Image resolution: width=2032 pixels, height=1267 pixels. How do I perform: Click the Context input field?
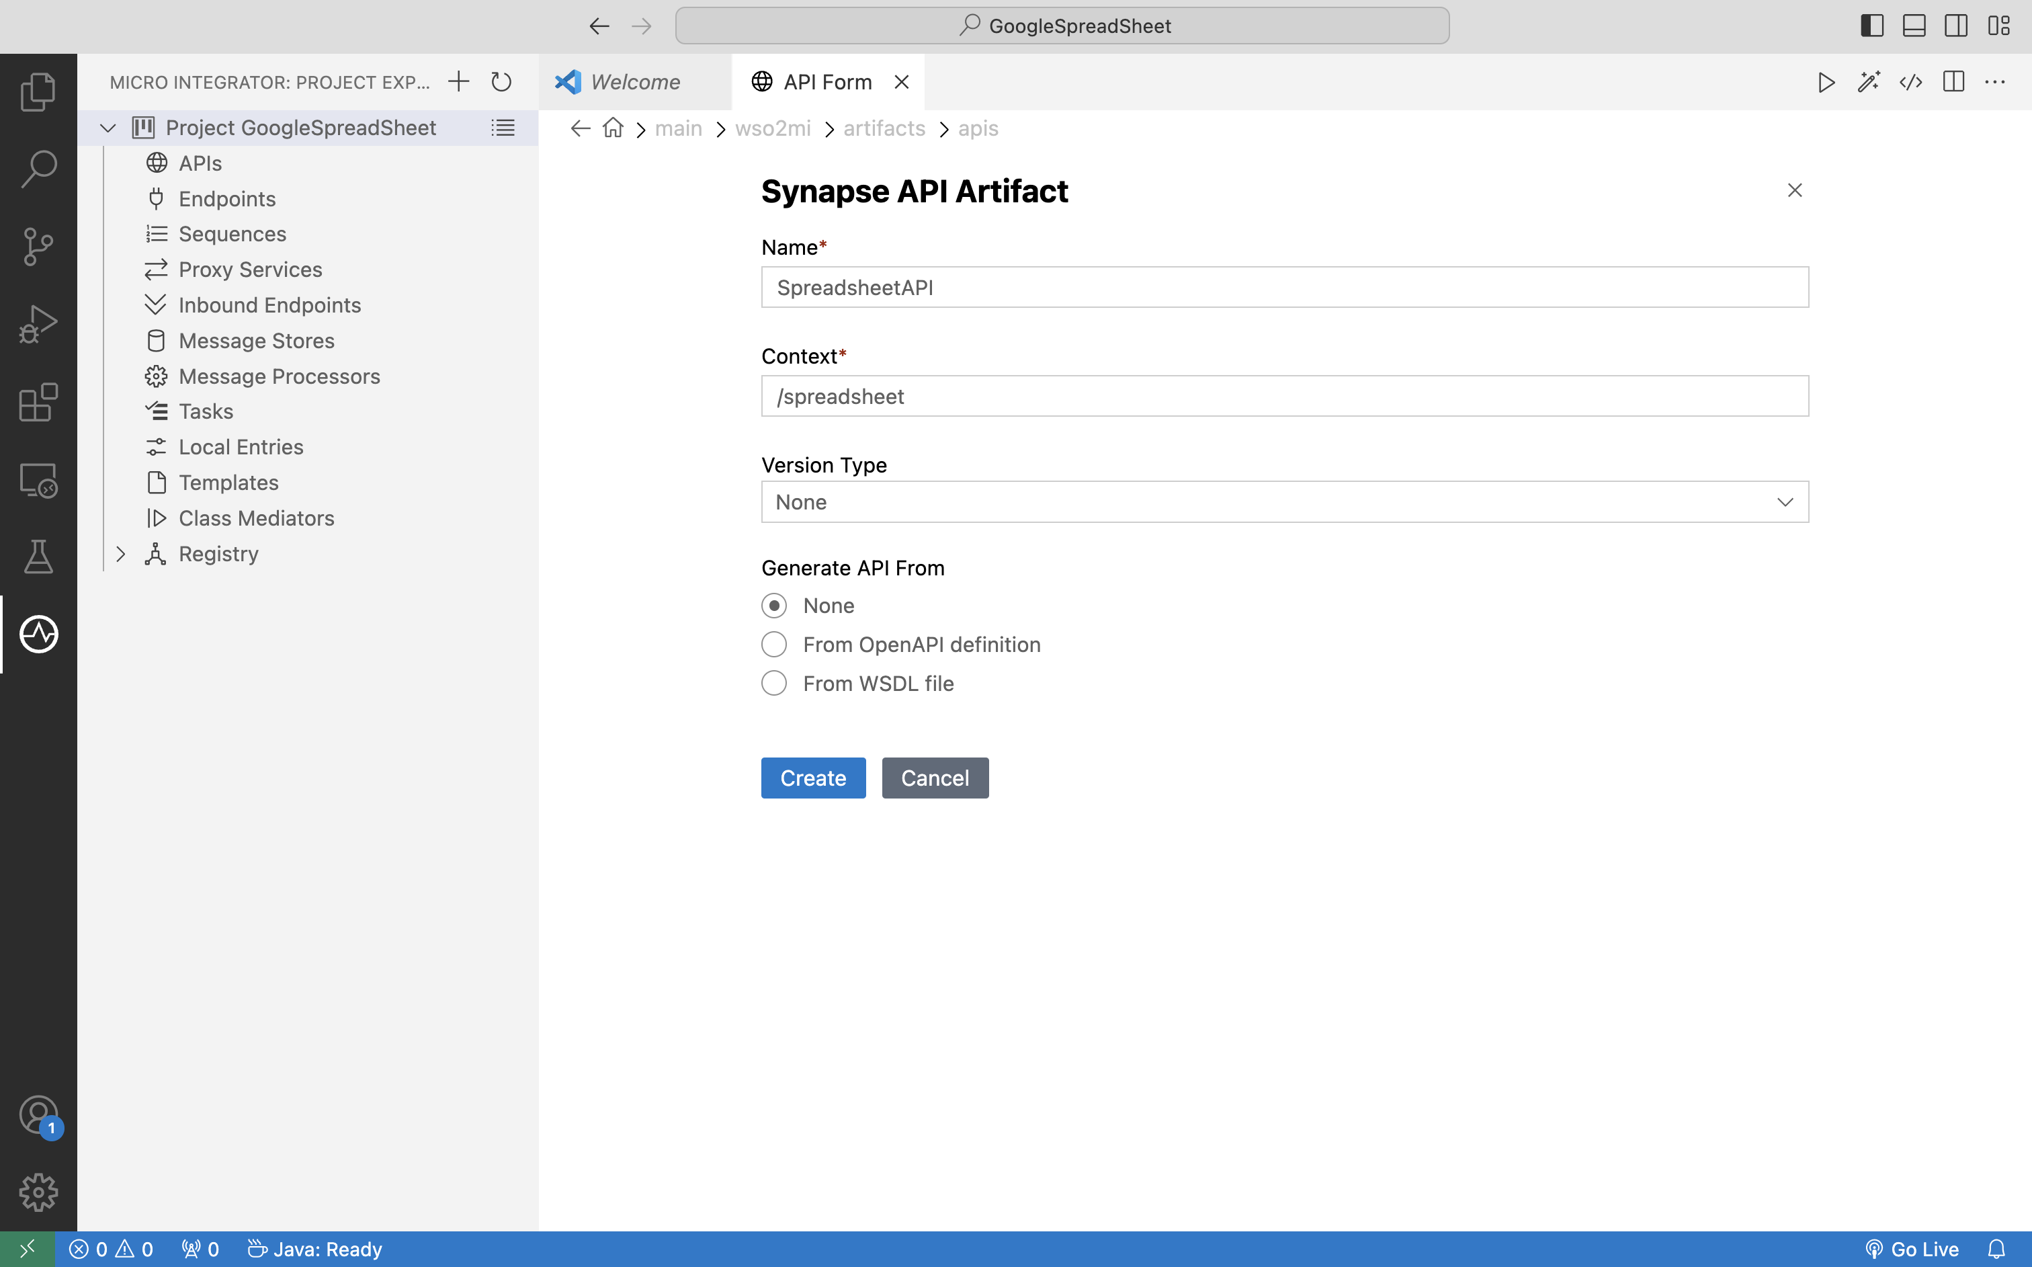coord(1285,397)
